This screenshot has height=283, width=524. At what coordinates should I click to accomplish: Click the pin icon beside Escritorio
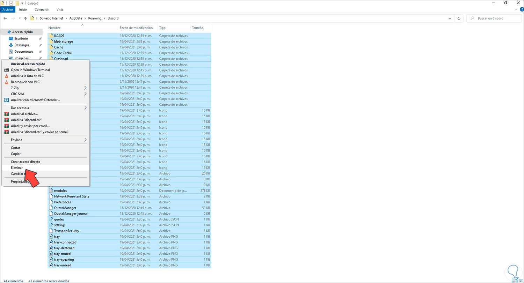(41, 39)
